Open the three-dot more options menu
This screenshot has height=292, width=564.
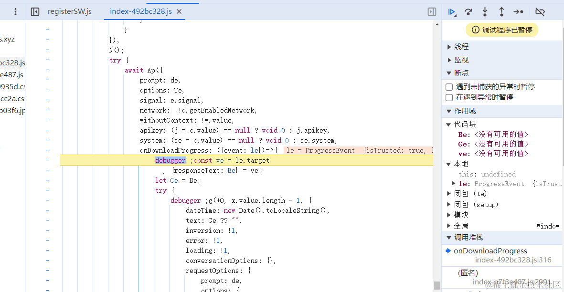pos(15,11)
